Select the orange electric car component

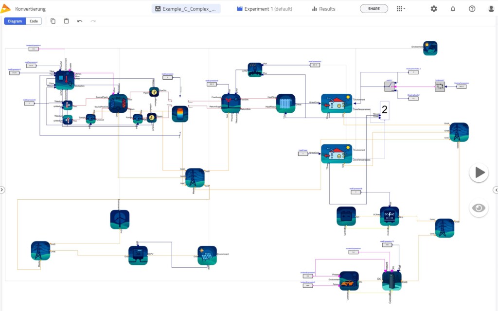[349, 281]
